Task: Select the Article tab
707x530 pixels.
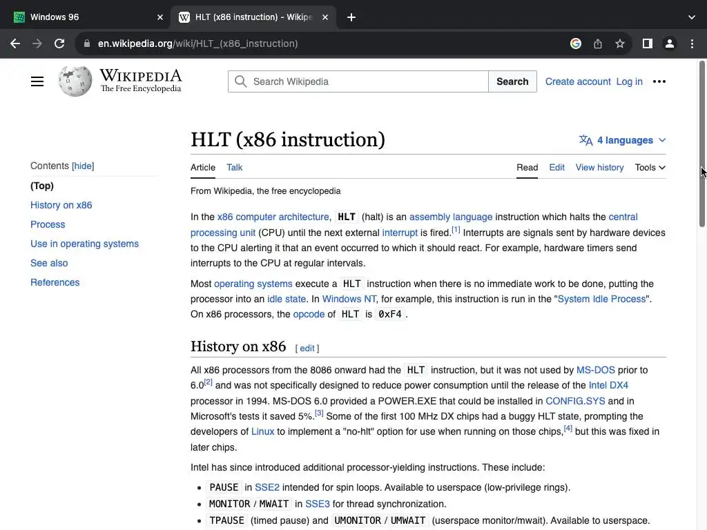Action: 203,167
